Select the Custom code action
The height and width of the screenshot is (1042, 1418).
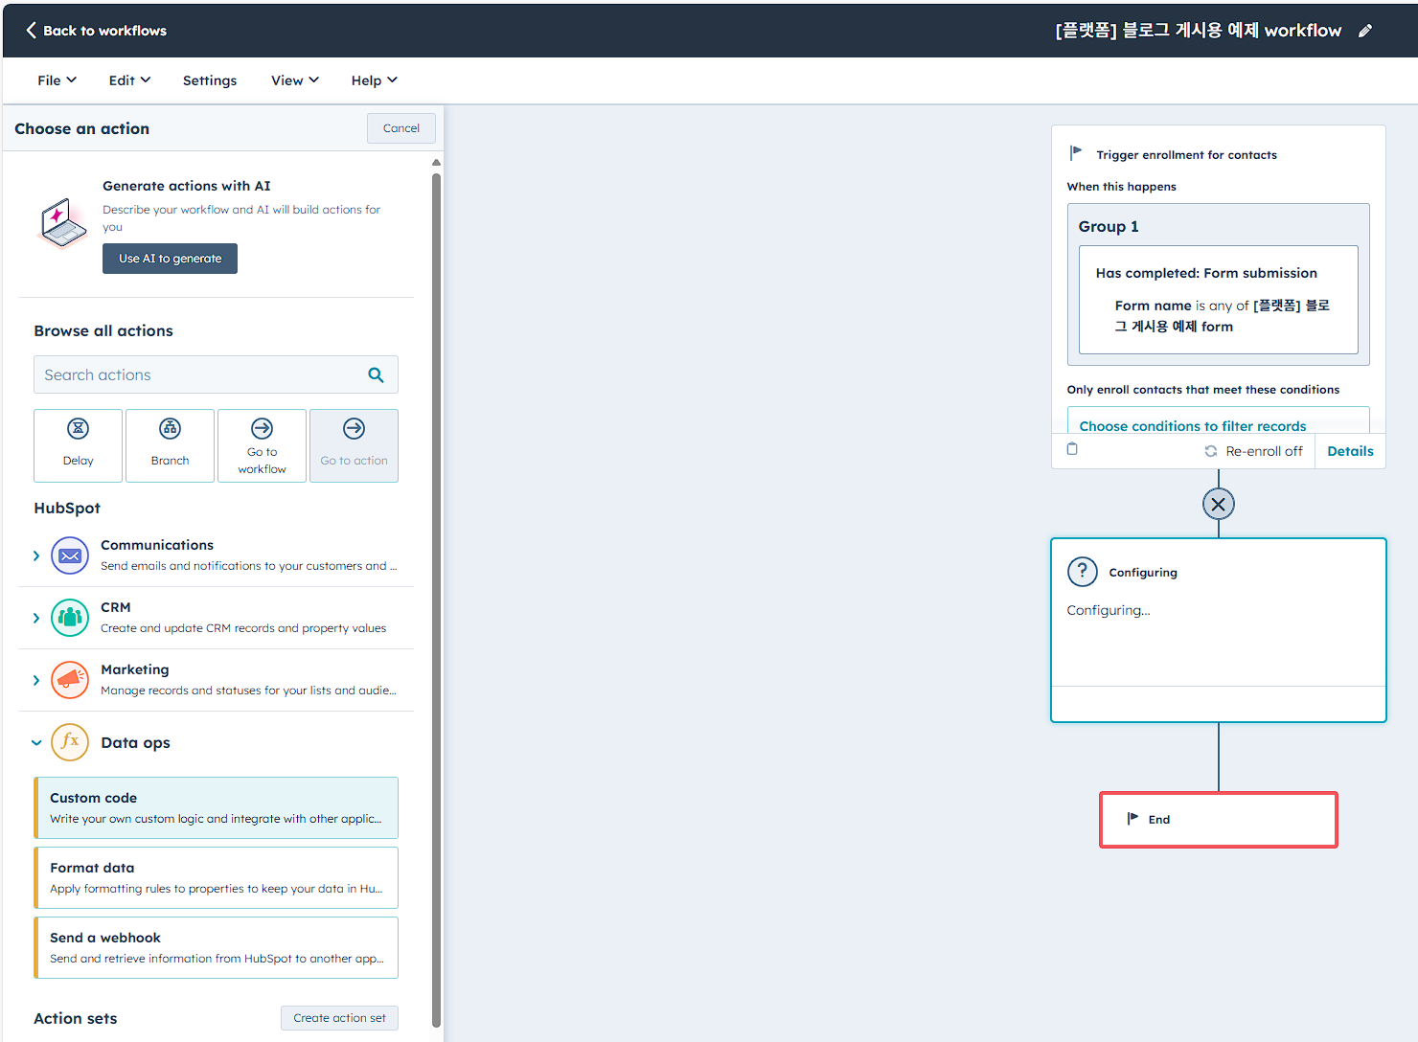pyautogui.click(x=216, y=807)
